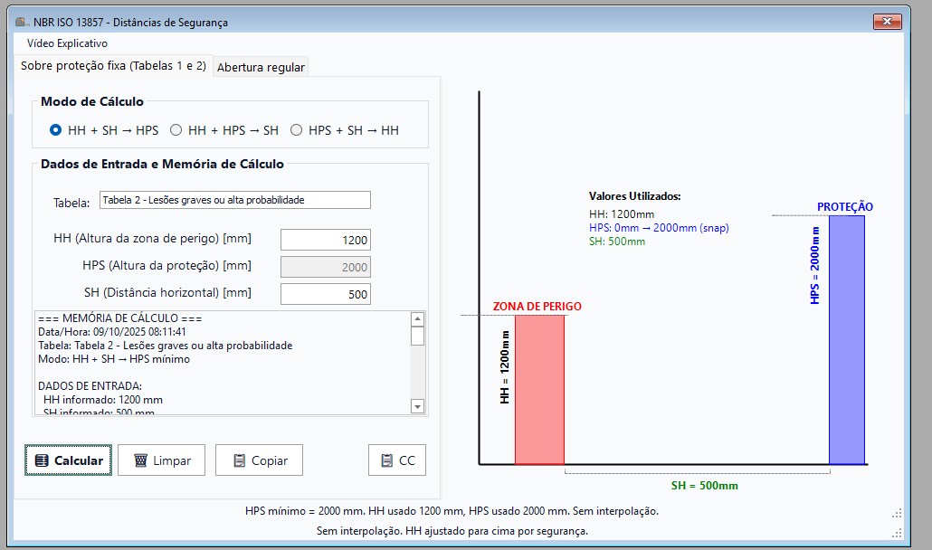Click the clipboard icon on Copiar
Viewport: 932px width, 550px height.
click(x=239, y=460)
